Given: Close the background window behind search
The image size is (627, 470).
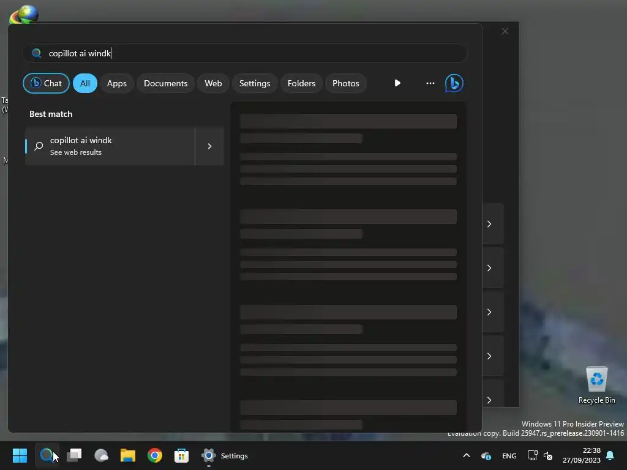Looking at the screenshot, I should point(505,31).
